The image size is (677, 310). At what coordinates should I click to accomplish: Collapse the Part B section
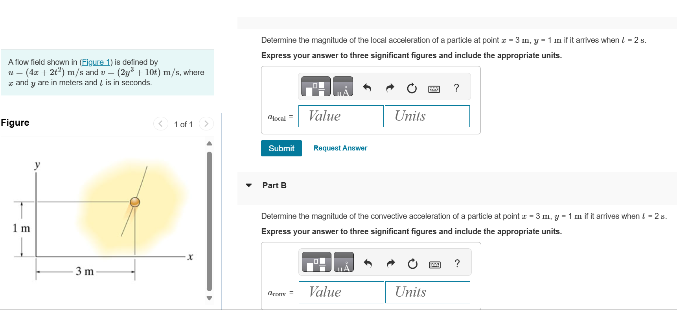pyautogui.click(x=248, y=185)
